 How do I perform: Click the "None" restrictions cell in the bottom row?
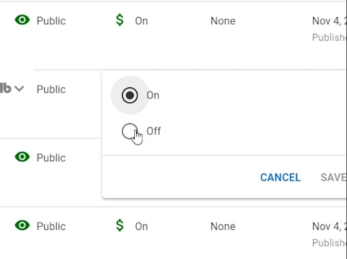(223, 226)
